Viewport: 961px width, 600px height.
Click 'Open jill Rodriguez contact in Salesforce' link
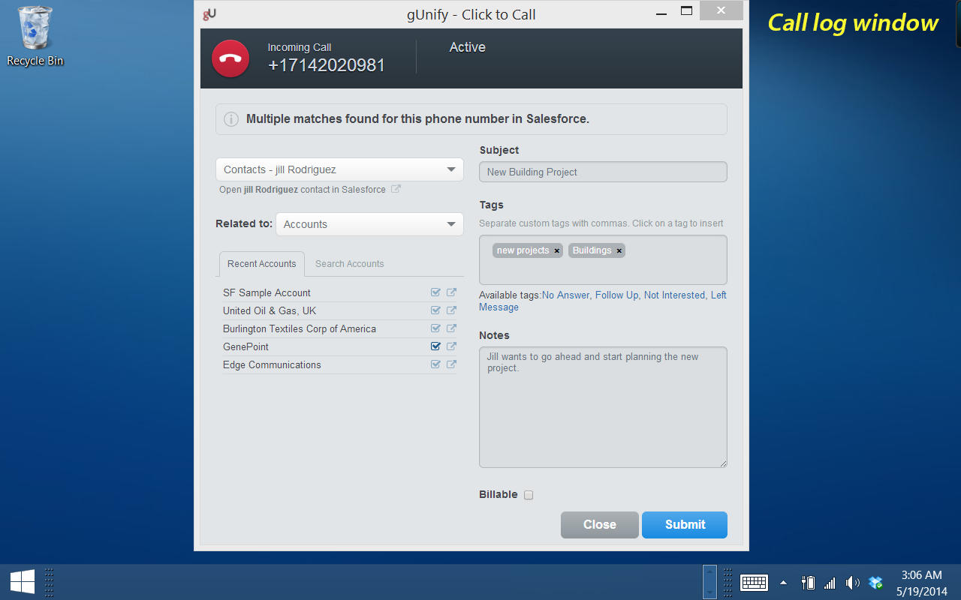pos(303,190)
